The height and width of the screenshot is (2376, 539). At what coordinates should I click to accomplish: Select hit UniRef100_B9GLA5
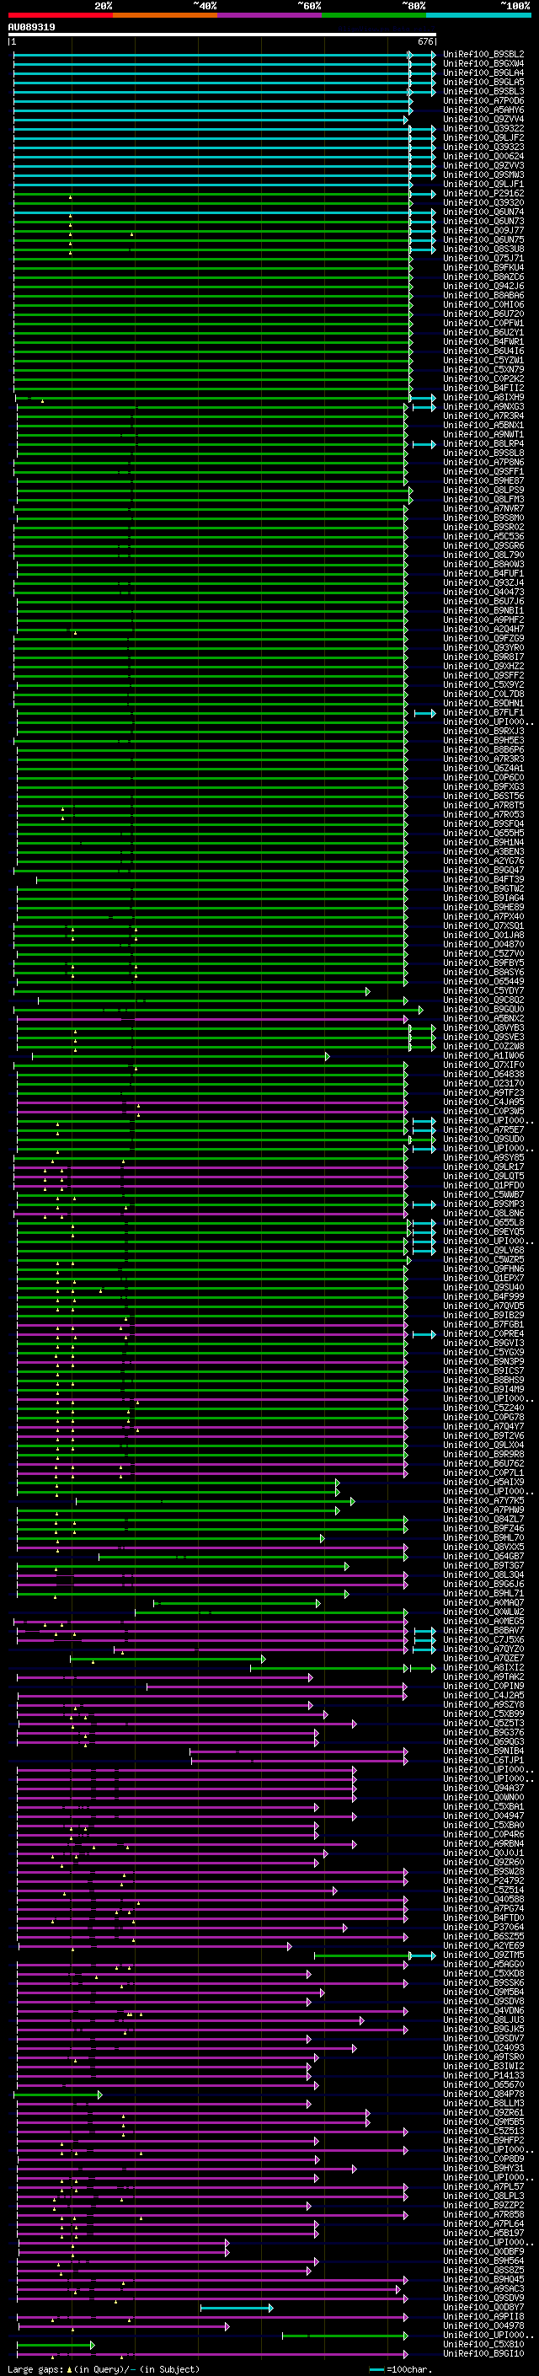click(483, 82)
